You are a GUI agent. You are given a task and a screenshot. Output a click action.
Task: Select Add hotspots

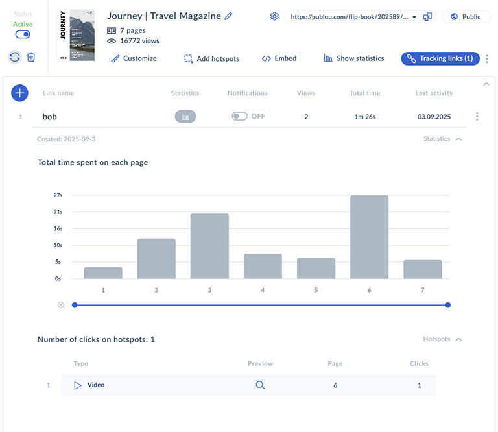[211, 59]
